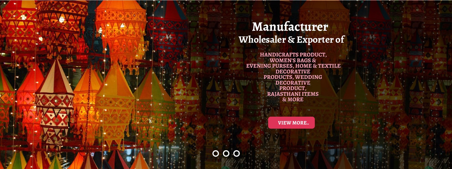
Task: Click the "WOMEN'S BAGS &" text line
Action: pyautogui.click(x=293, y=60)
